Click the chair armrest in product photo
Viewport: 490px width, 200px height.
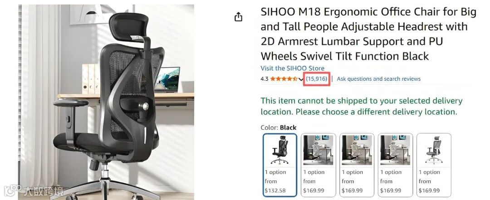tap(71, 103)
